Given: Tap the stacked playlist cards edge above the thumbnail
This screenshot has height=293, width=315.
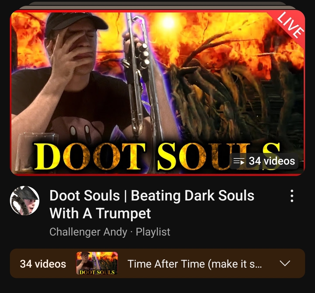Looking at the screenshot, I should [157, 6].
